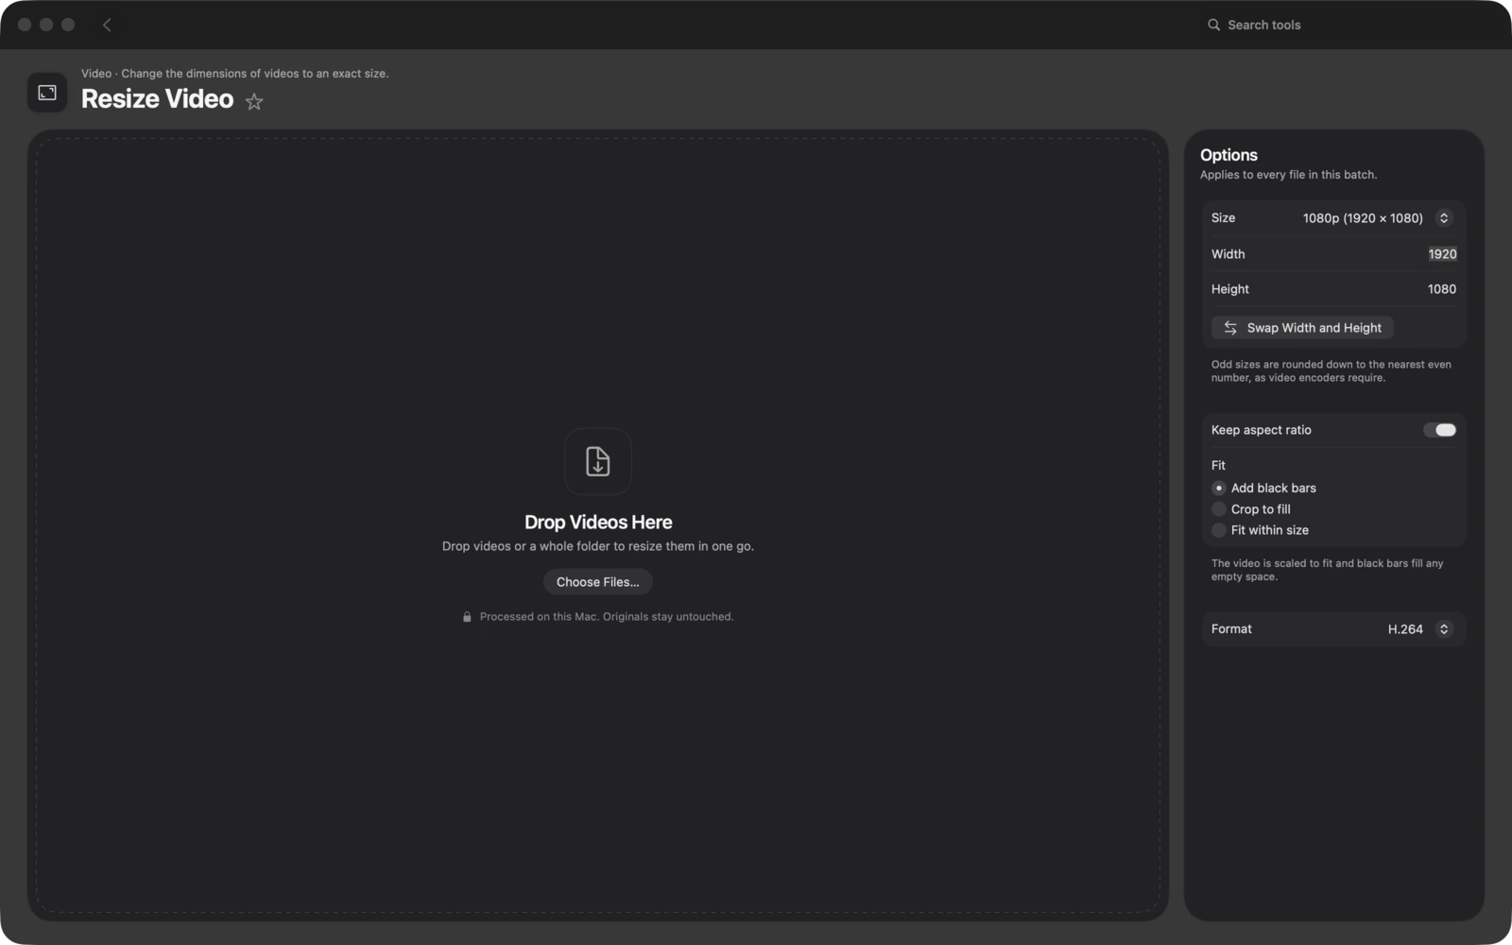Click the Options panel heading
The height and width of the screenshot is (945, 1512).
coord(1228,155)
